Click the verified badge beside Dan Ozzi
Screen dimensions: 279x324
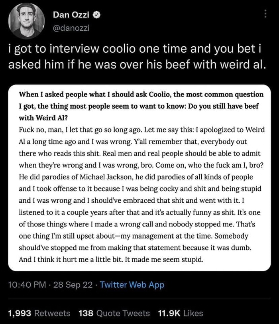pyautogui.click(x=96, y=16)
